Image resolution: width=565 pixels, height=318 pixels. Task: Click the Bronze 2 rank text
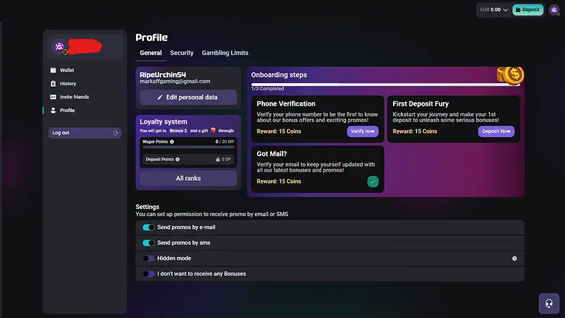pos(179,131)
